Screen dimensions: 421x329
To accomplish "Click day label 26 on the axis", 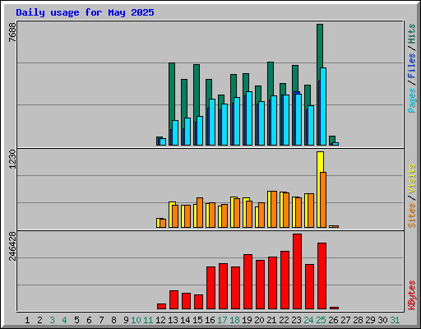I will (x=333, y=320).
